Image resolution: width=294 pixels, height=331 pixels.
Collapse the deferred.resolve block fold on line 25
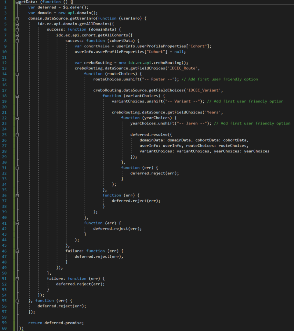click(x=17, y=135)
